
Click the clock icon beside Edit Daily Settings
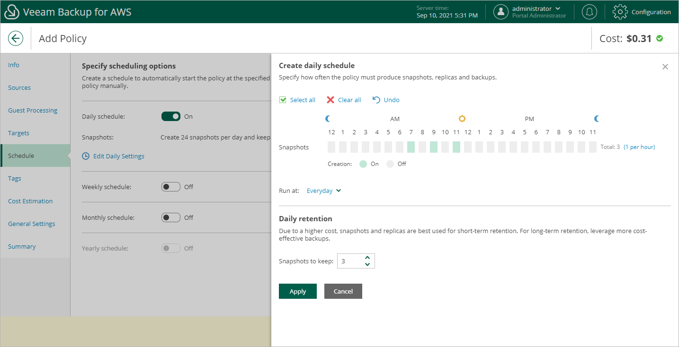click(86, 156)
